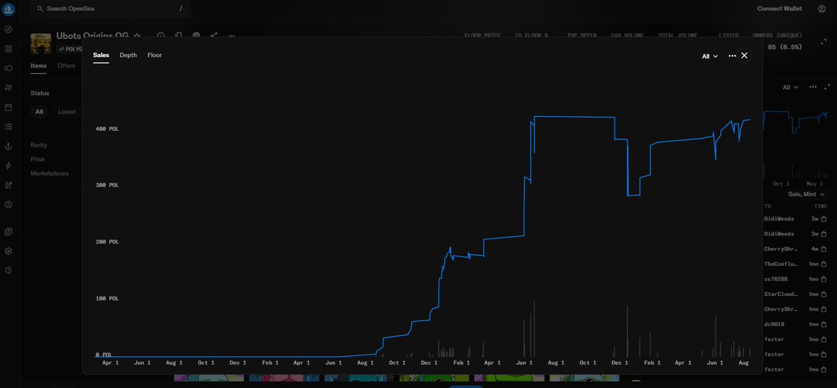Open the Resources library icon in sidebar
The image size is (837, 388).
[x=8, y=231]
